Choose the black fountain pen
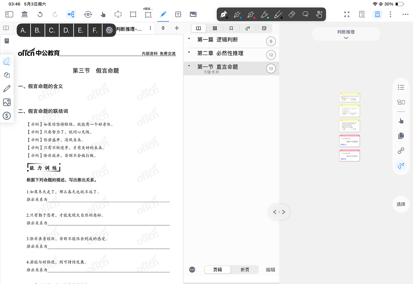Viewport: 413px width, 284px height. pos(224,14)
